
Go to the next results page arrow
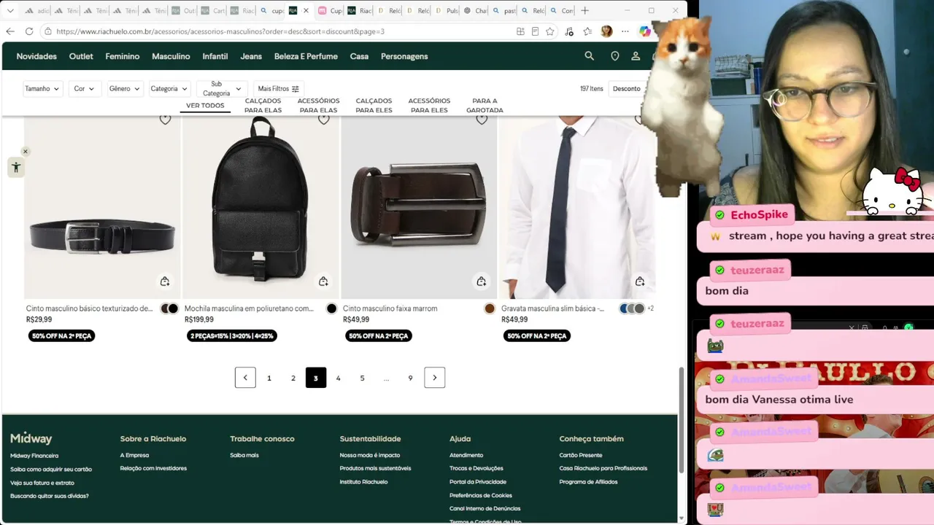click(435, 378)
